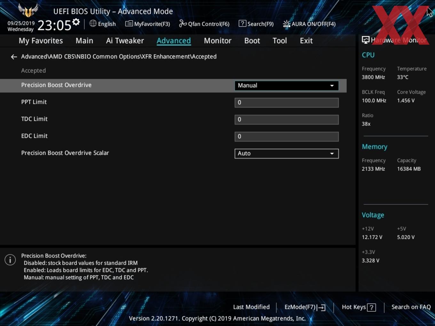Click the Hardware Monitor screen icon
This screenshot has height=326, width=435.
366,40
